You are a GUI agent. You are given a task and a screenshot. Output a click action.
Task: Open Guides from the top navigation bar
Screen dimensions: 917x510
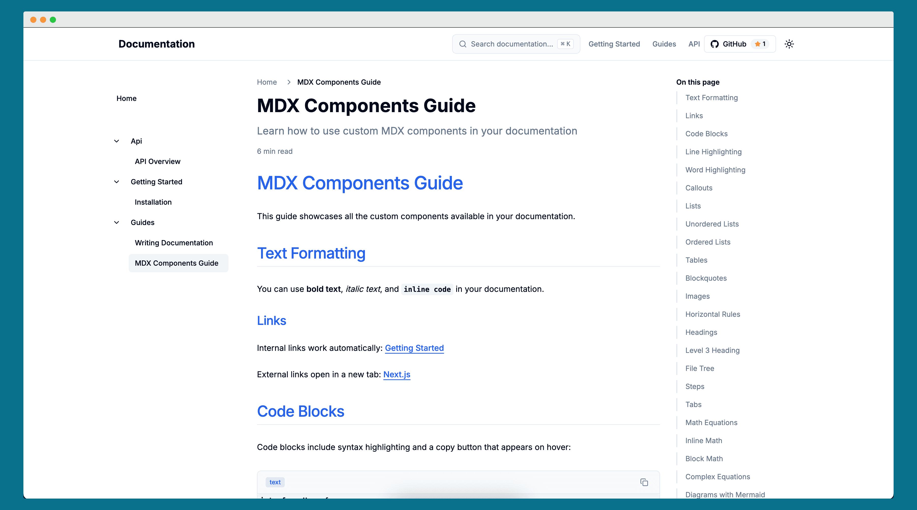pyautogui.click(x=664, y=44)
